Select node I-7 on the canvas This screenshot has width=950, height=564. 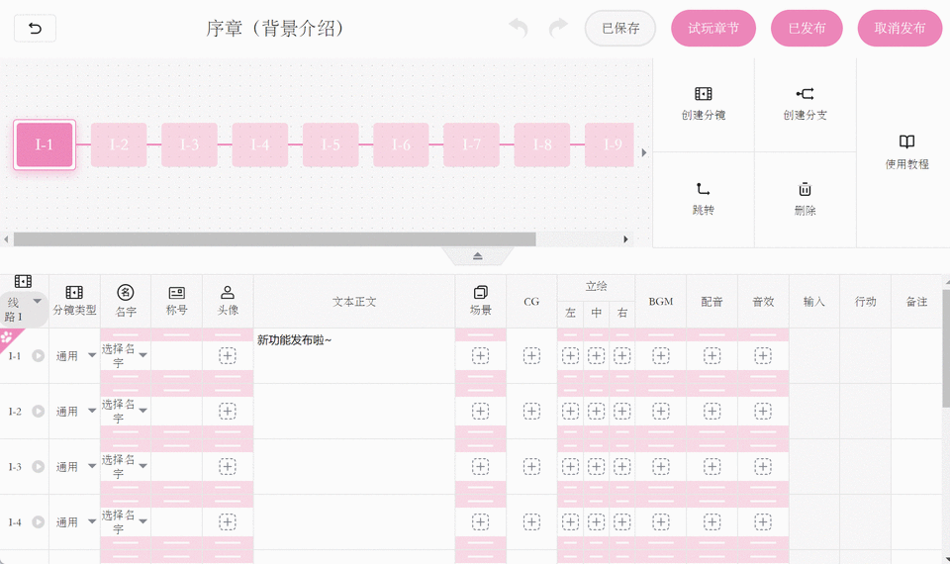[471, 144]
